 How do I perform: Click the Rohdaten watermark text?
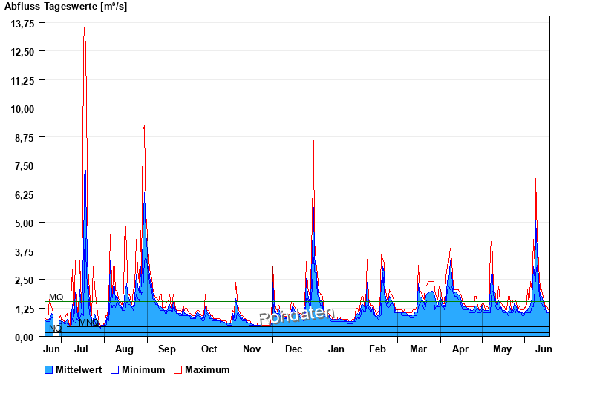(297, 315)
